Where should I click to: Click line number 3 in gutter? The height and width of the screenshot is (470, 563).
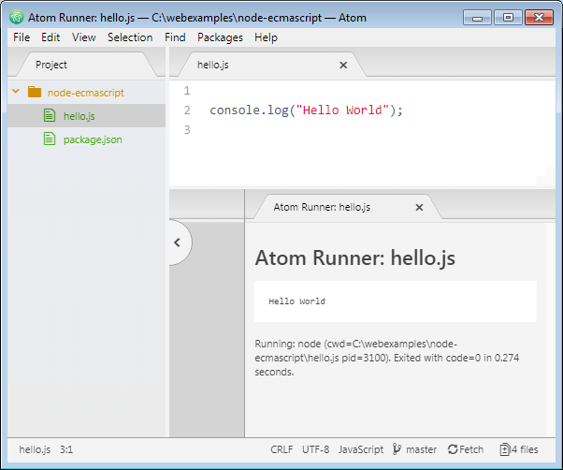tap(187, 129)
